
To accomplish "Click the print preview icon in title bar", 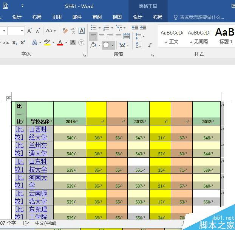I will click(5, 6).
